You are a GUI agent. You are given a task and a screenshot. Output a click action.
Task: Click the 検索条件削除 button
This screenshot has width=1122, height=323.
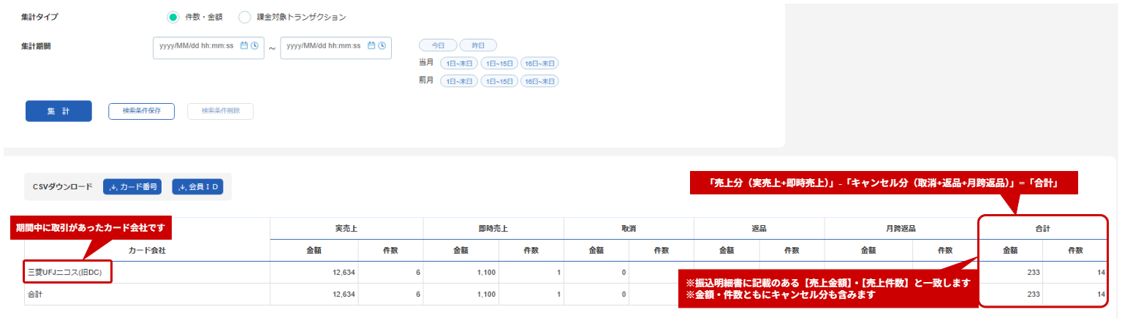220,111
